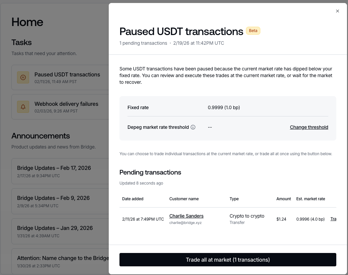Click the Date added column header
The height and width of the screenshot is (275, 348).
(x=133, y=199)
